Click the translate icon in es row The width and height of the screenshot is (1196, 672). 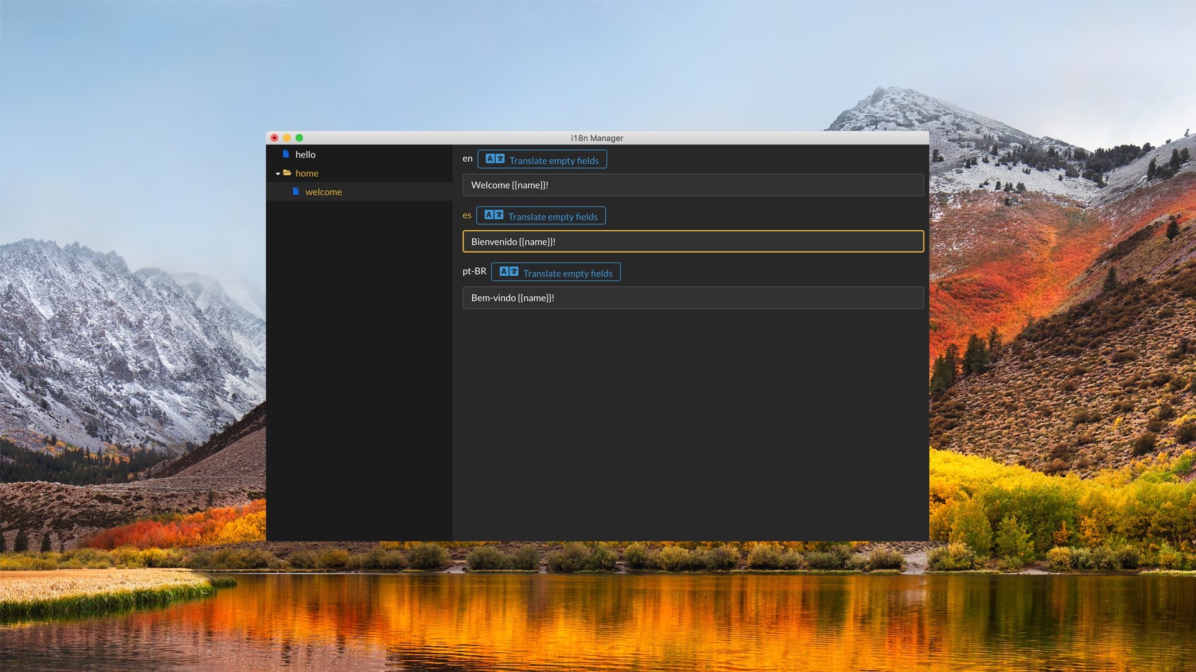tap(494, 215)
